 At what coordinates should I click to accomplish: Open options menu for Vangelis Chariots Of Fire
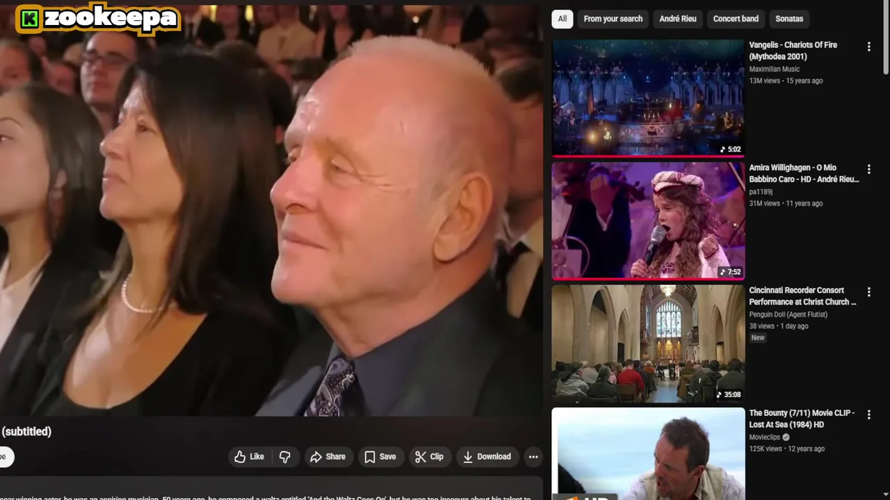868,47
